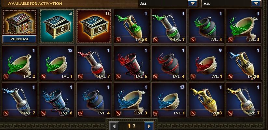The image size is (268, 130).
Task: Click the sword icon on green level 8 potion
Action: pos(118,40)
